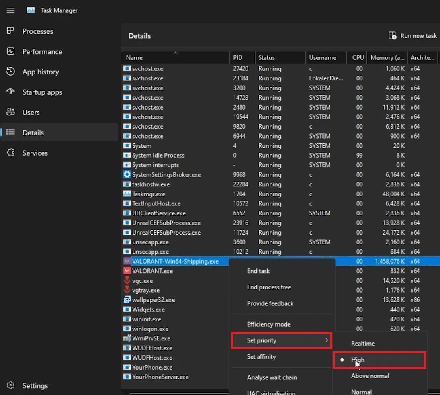
Task: Open the hamburger navigation menu icon
Action: [x=10, y=10]
